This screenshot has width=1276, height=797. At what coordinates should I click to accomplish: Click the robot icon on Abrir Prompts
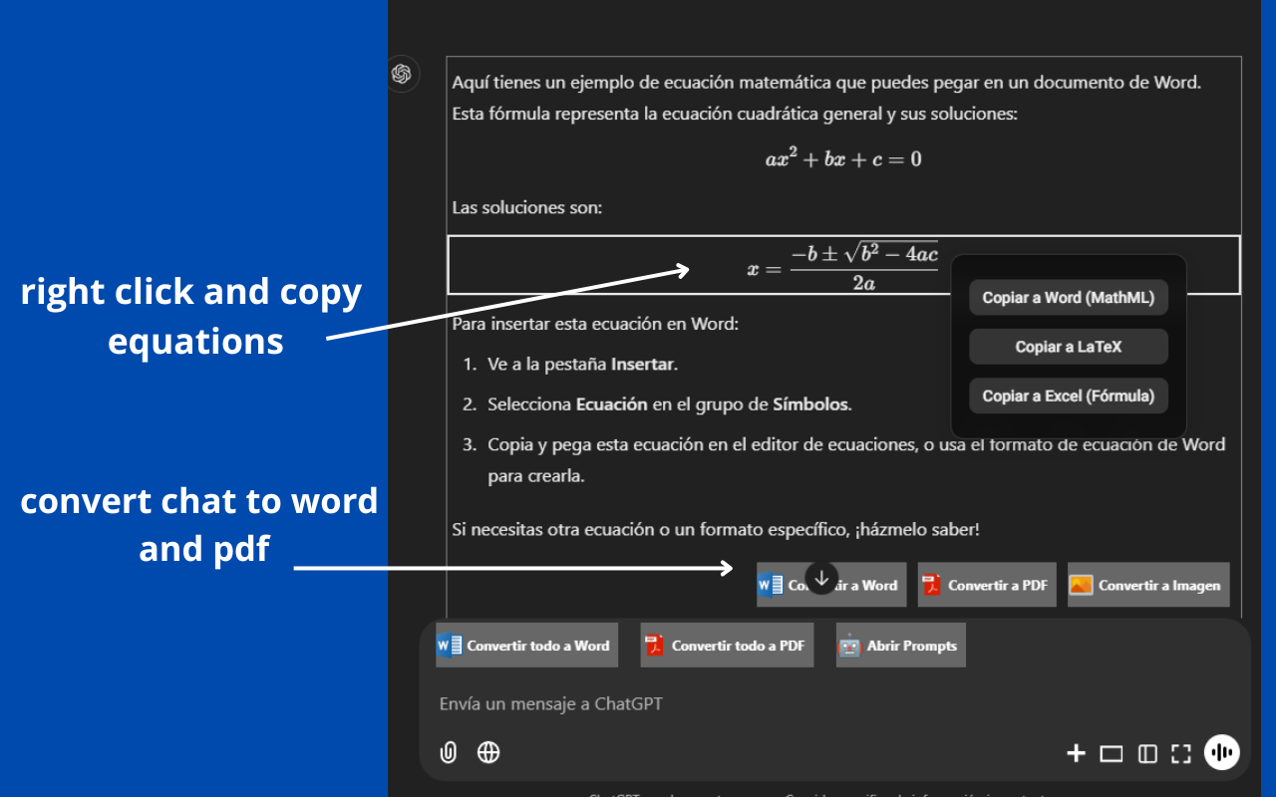click(847, 645)
